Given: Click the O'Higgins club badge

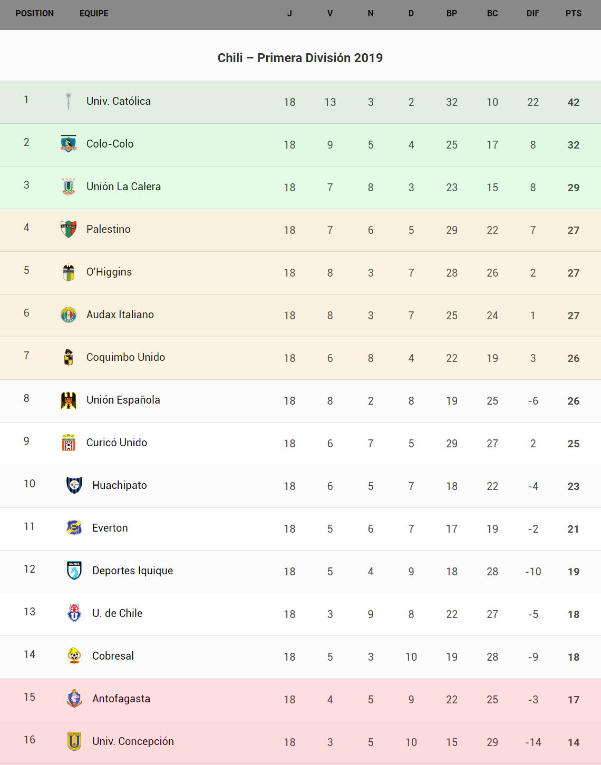Looking at the screenshot, I should tap(69, 272).
